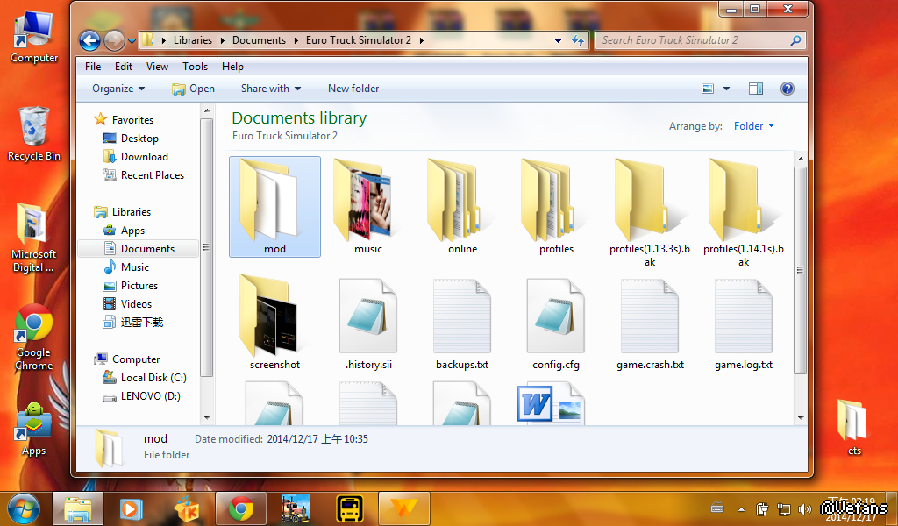Toggle the preview pane button
The width and height of the screenshot is (898, 526).
[x=756, y=89]
